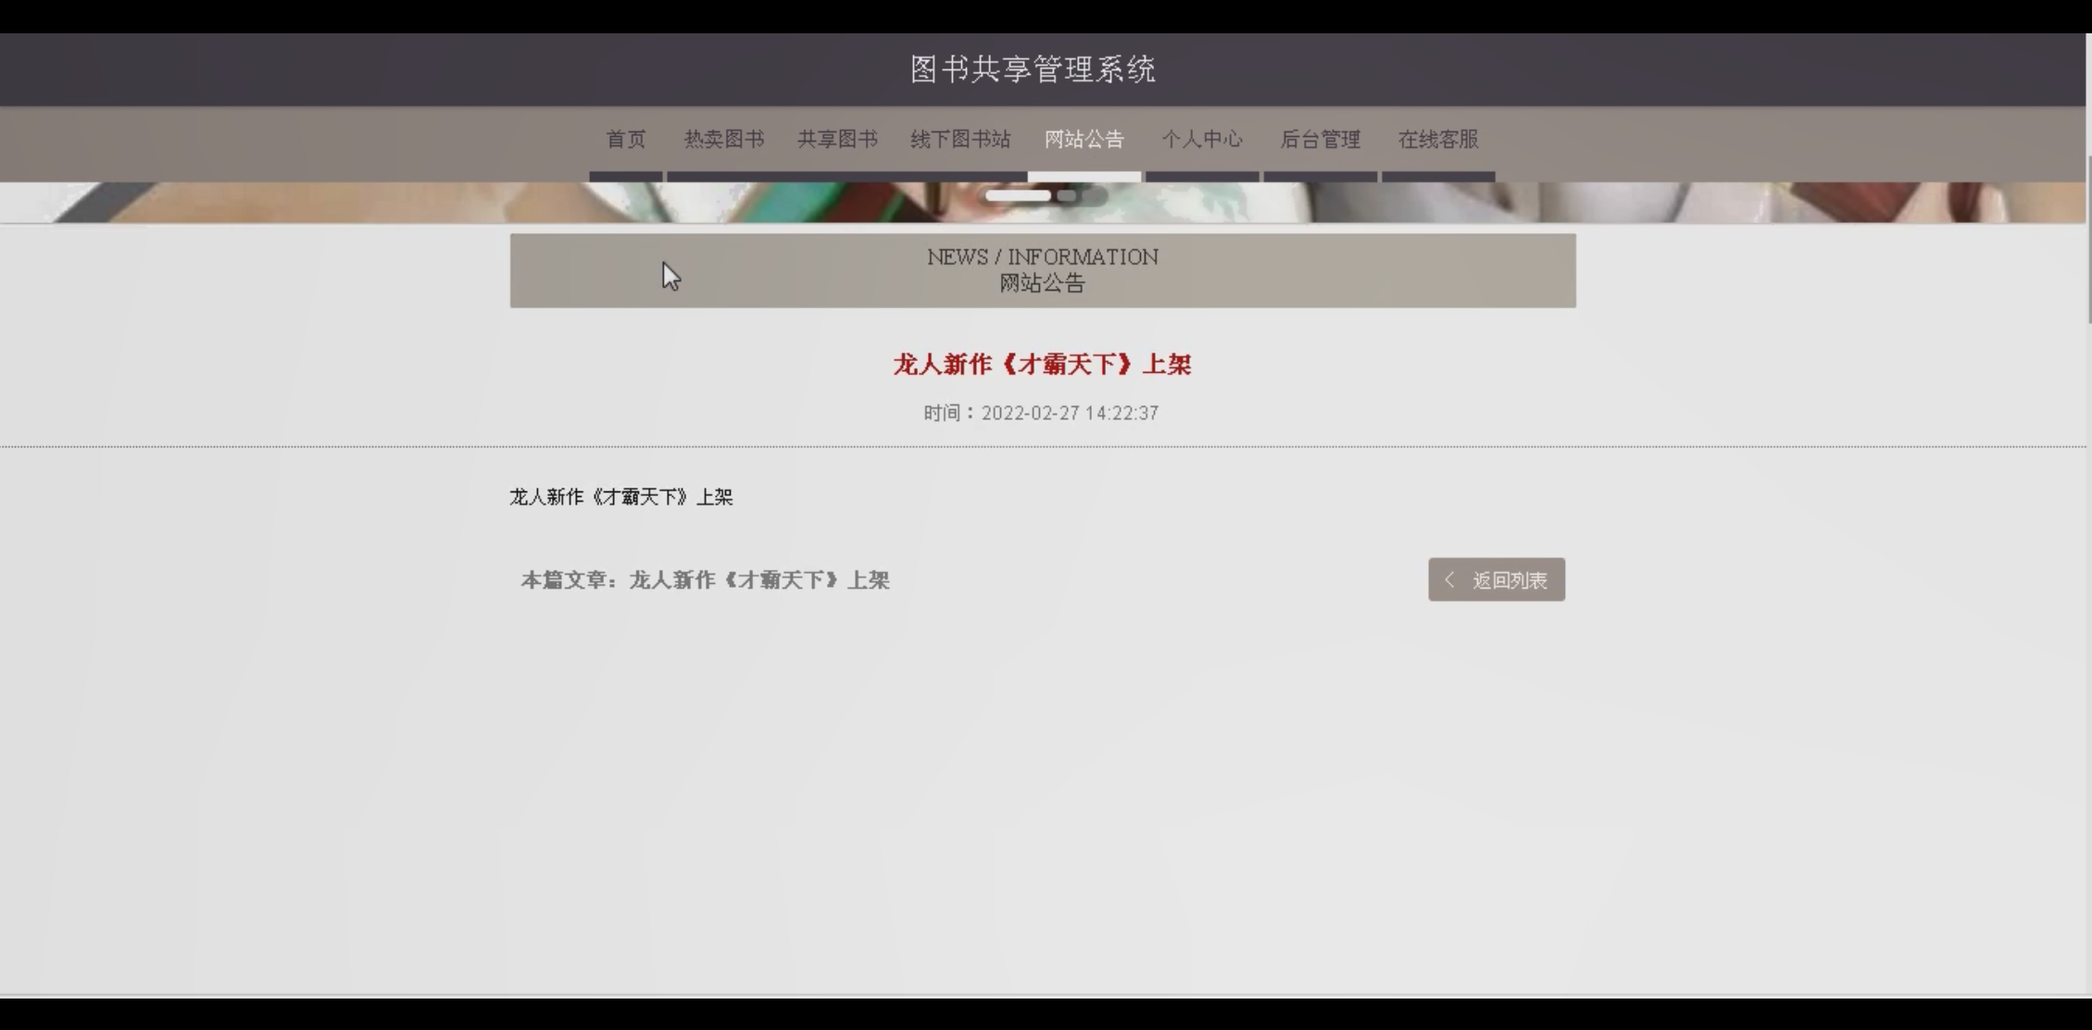Click the red article title 龙人新作《才霸天下》上架

pos(1042,365)
